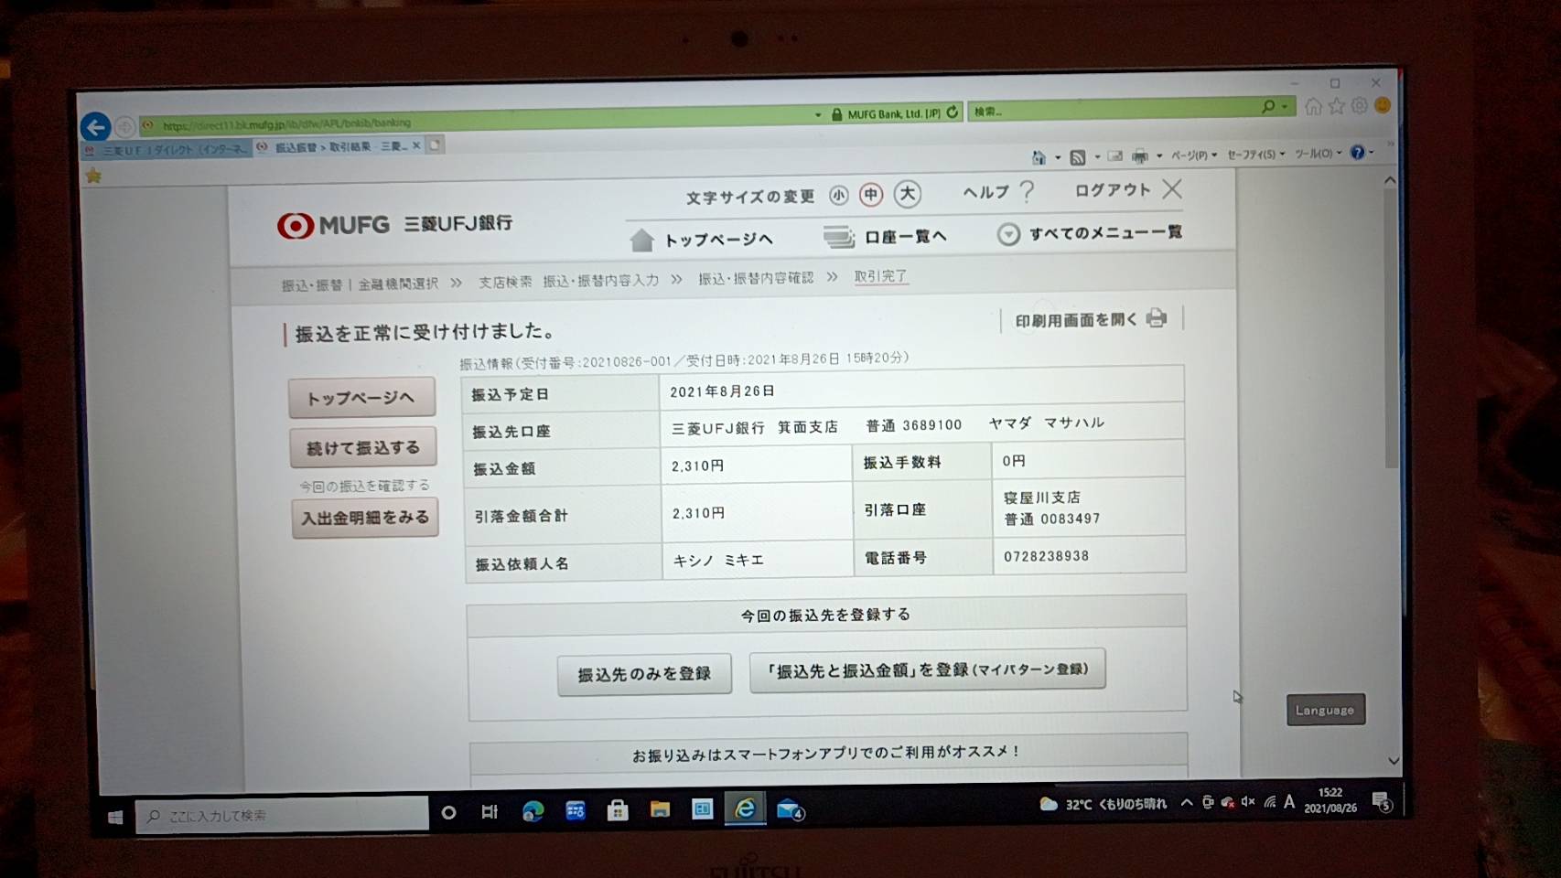Image resolution: width=1561 pixels, height=878 pixels.
Task: Click the smiley feedback icon
Action: pyautogui.click(x=1383, y=105)
